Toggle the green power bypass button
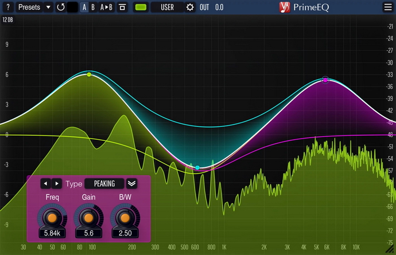 (141, 7)
